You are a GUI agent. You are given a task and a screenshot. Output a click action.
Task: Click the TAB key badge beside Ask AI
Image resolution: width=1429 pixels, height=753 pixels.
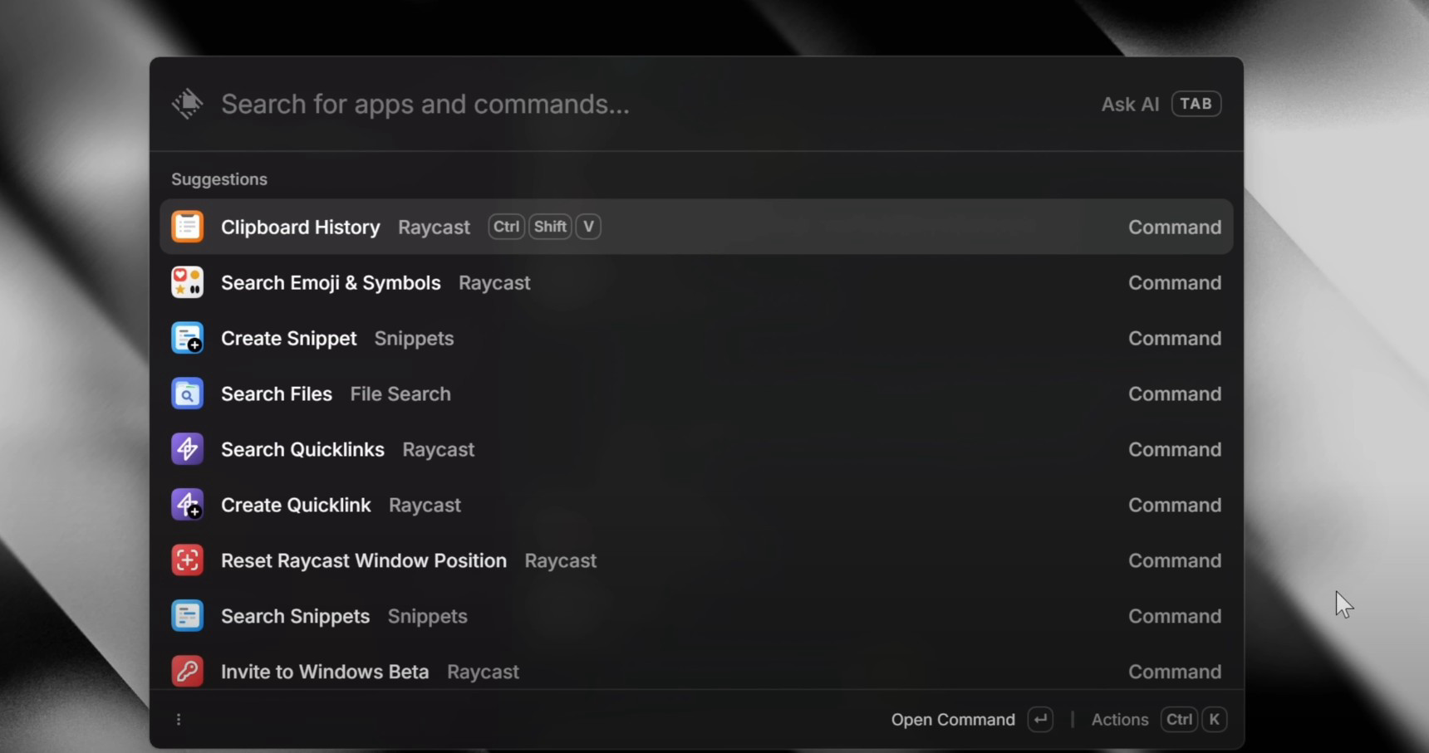[x=1196, y=104]
